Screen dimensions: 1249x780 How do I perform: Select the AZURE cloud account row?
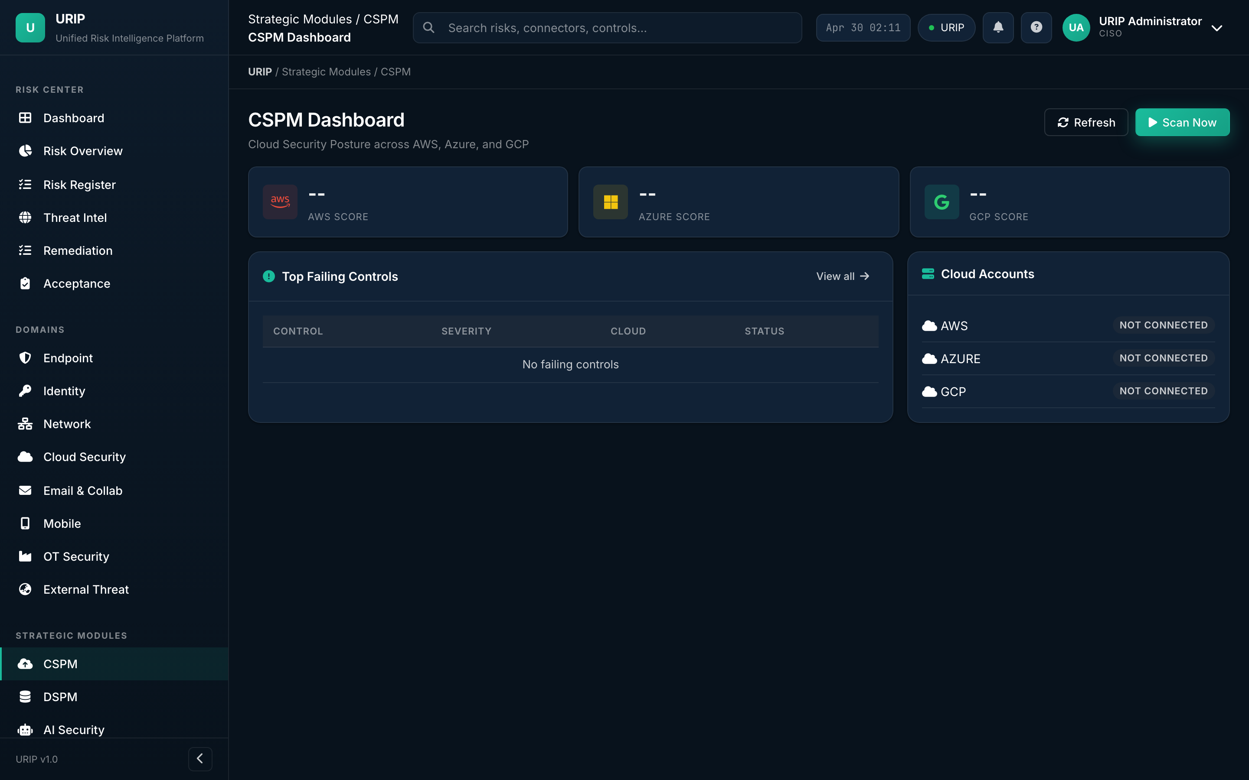click(x=1068, y=358)
